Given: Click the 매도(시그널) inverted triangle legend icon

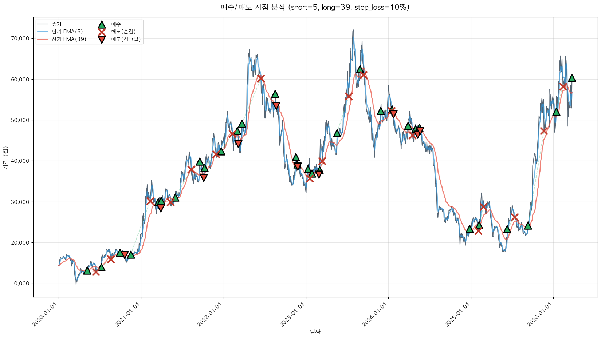Looking at the screenshot, I should (x=102, y=40).
